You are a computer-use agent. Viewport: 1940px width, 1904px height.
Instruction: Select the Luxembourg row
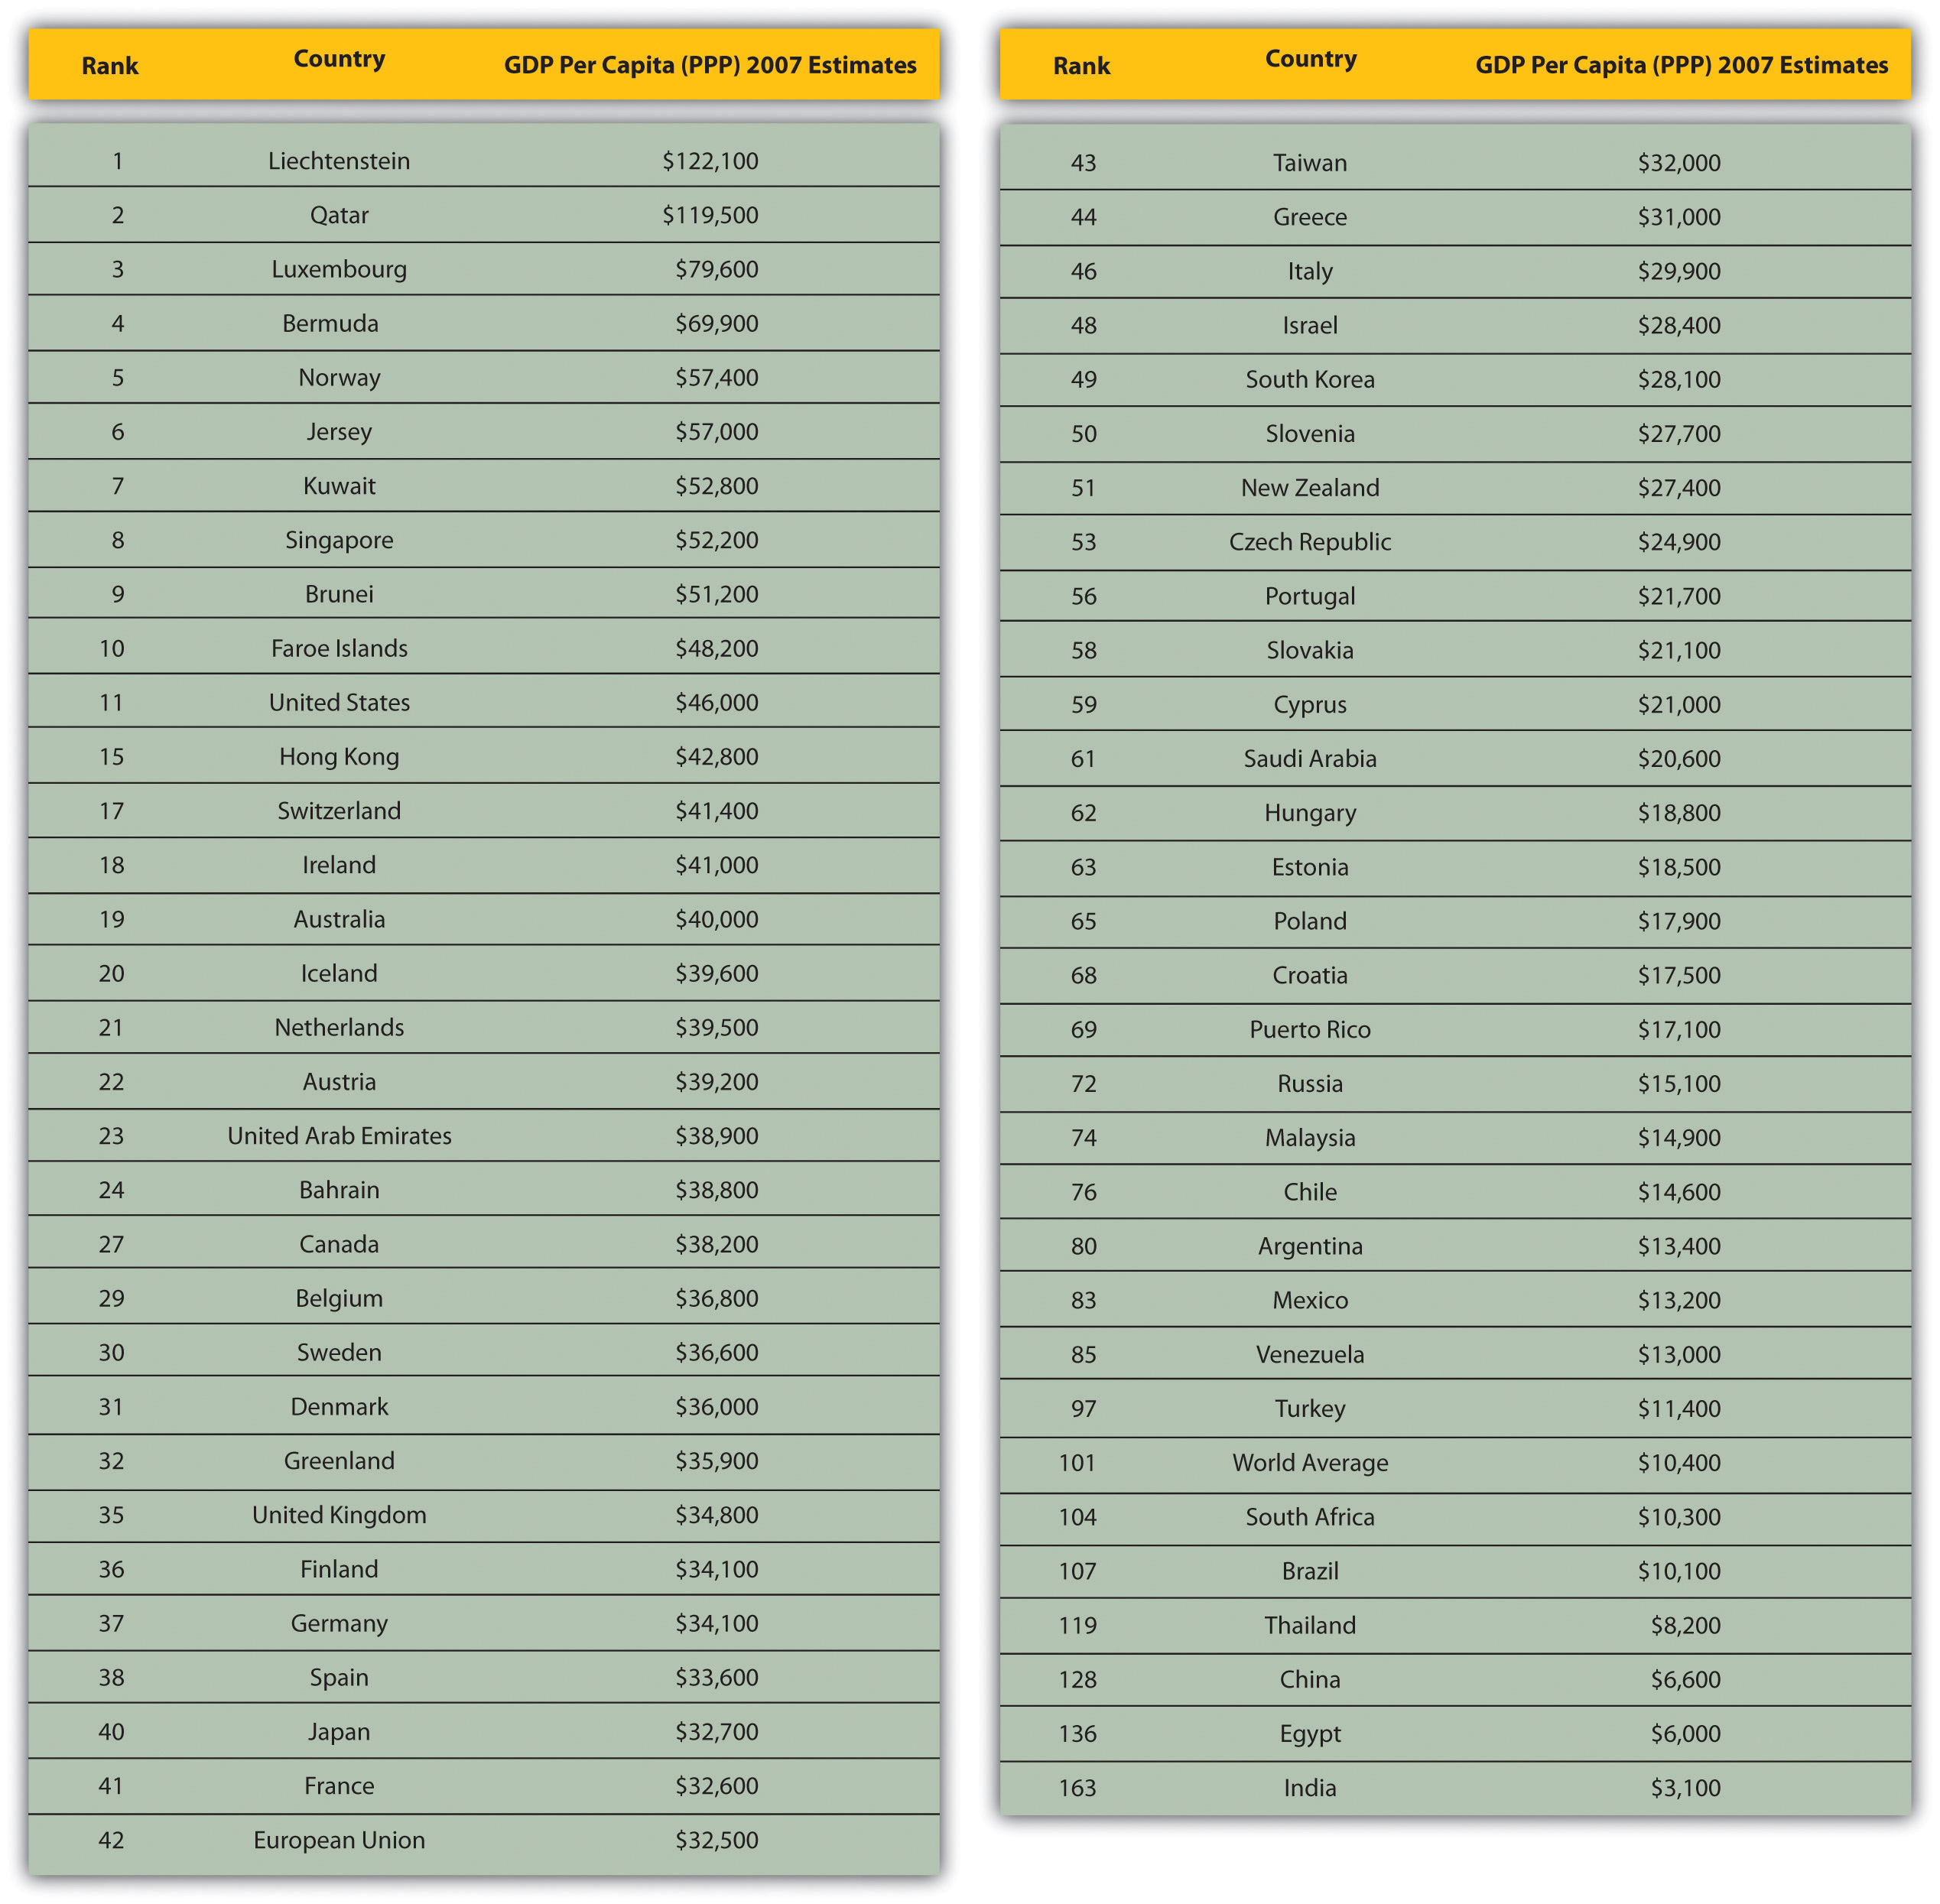(x=484, y=269)
